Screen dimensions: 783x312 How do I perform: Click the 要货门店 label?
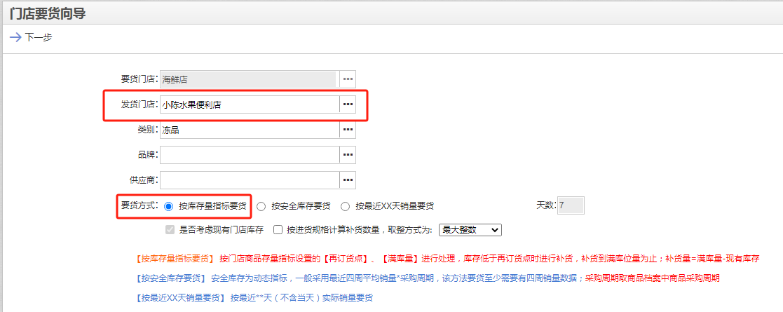pyautogui.click(x=139, y=79)
